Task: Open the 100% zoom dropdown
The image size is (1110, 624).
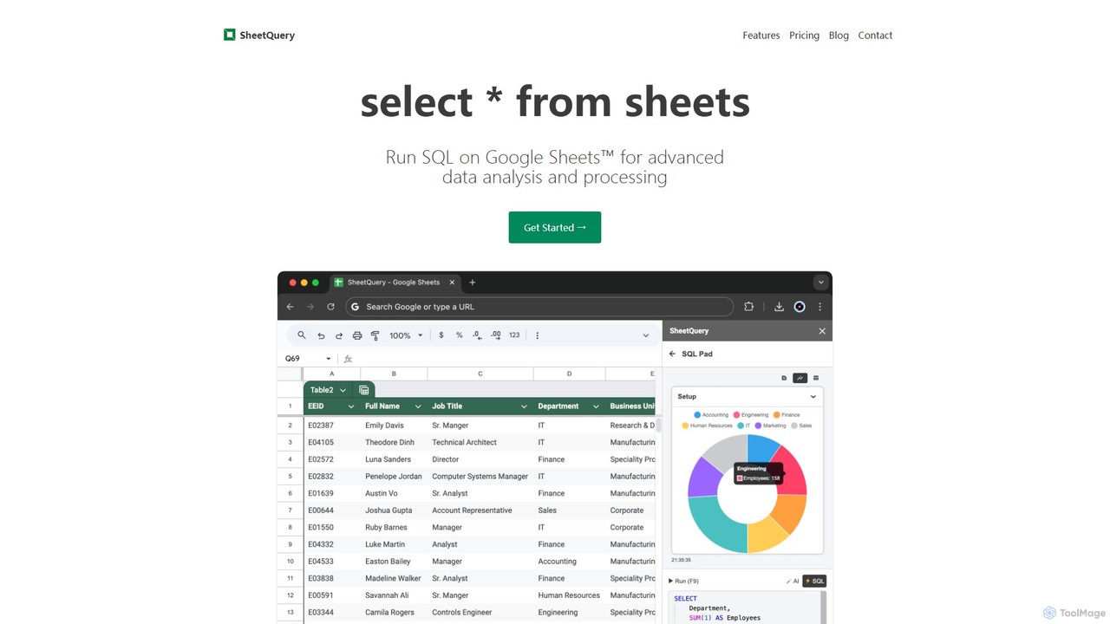Action: pyautogui.click(x=406, y=335)
